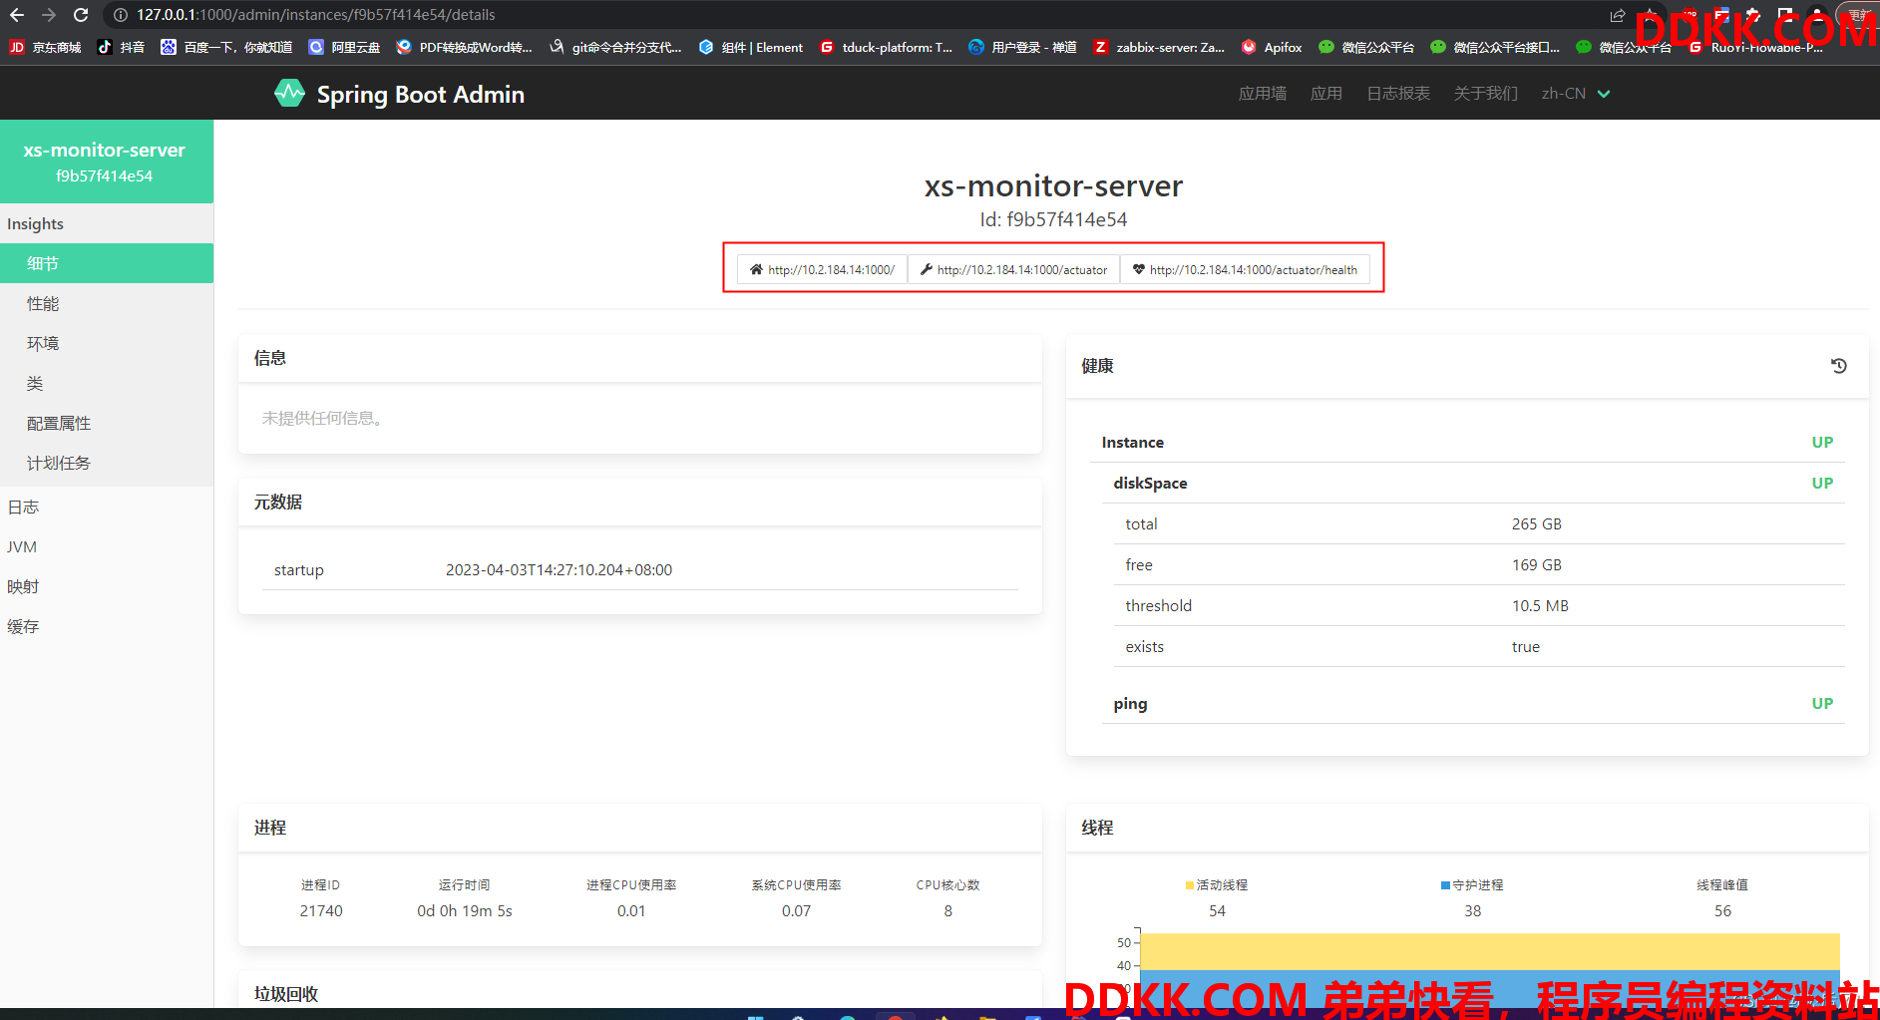
Task: Click the 活动线程 yellow legend swatch
Action: (1190, 885)
